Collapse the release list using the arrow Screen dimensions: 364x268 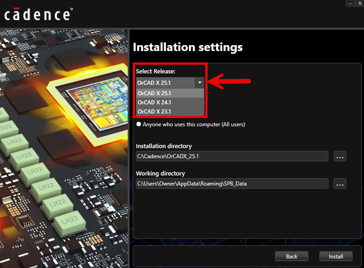pyautogui.click(x=199, y=82)
